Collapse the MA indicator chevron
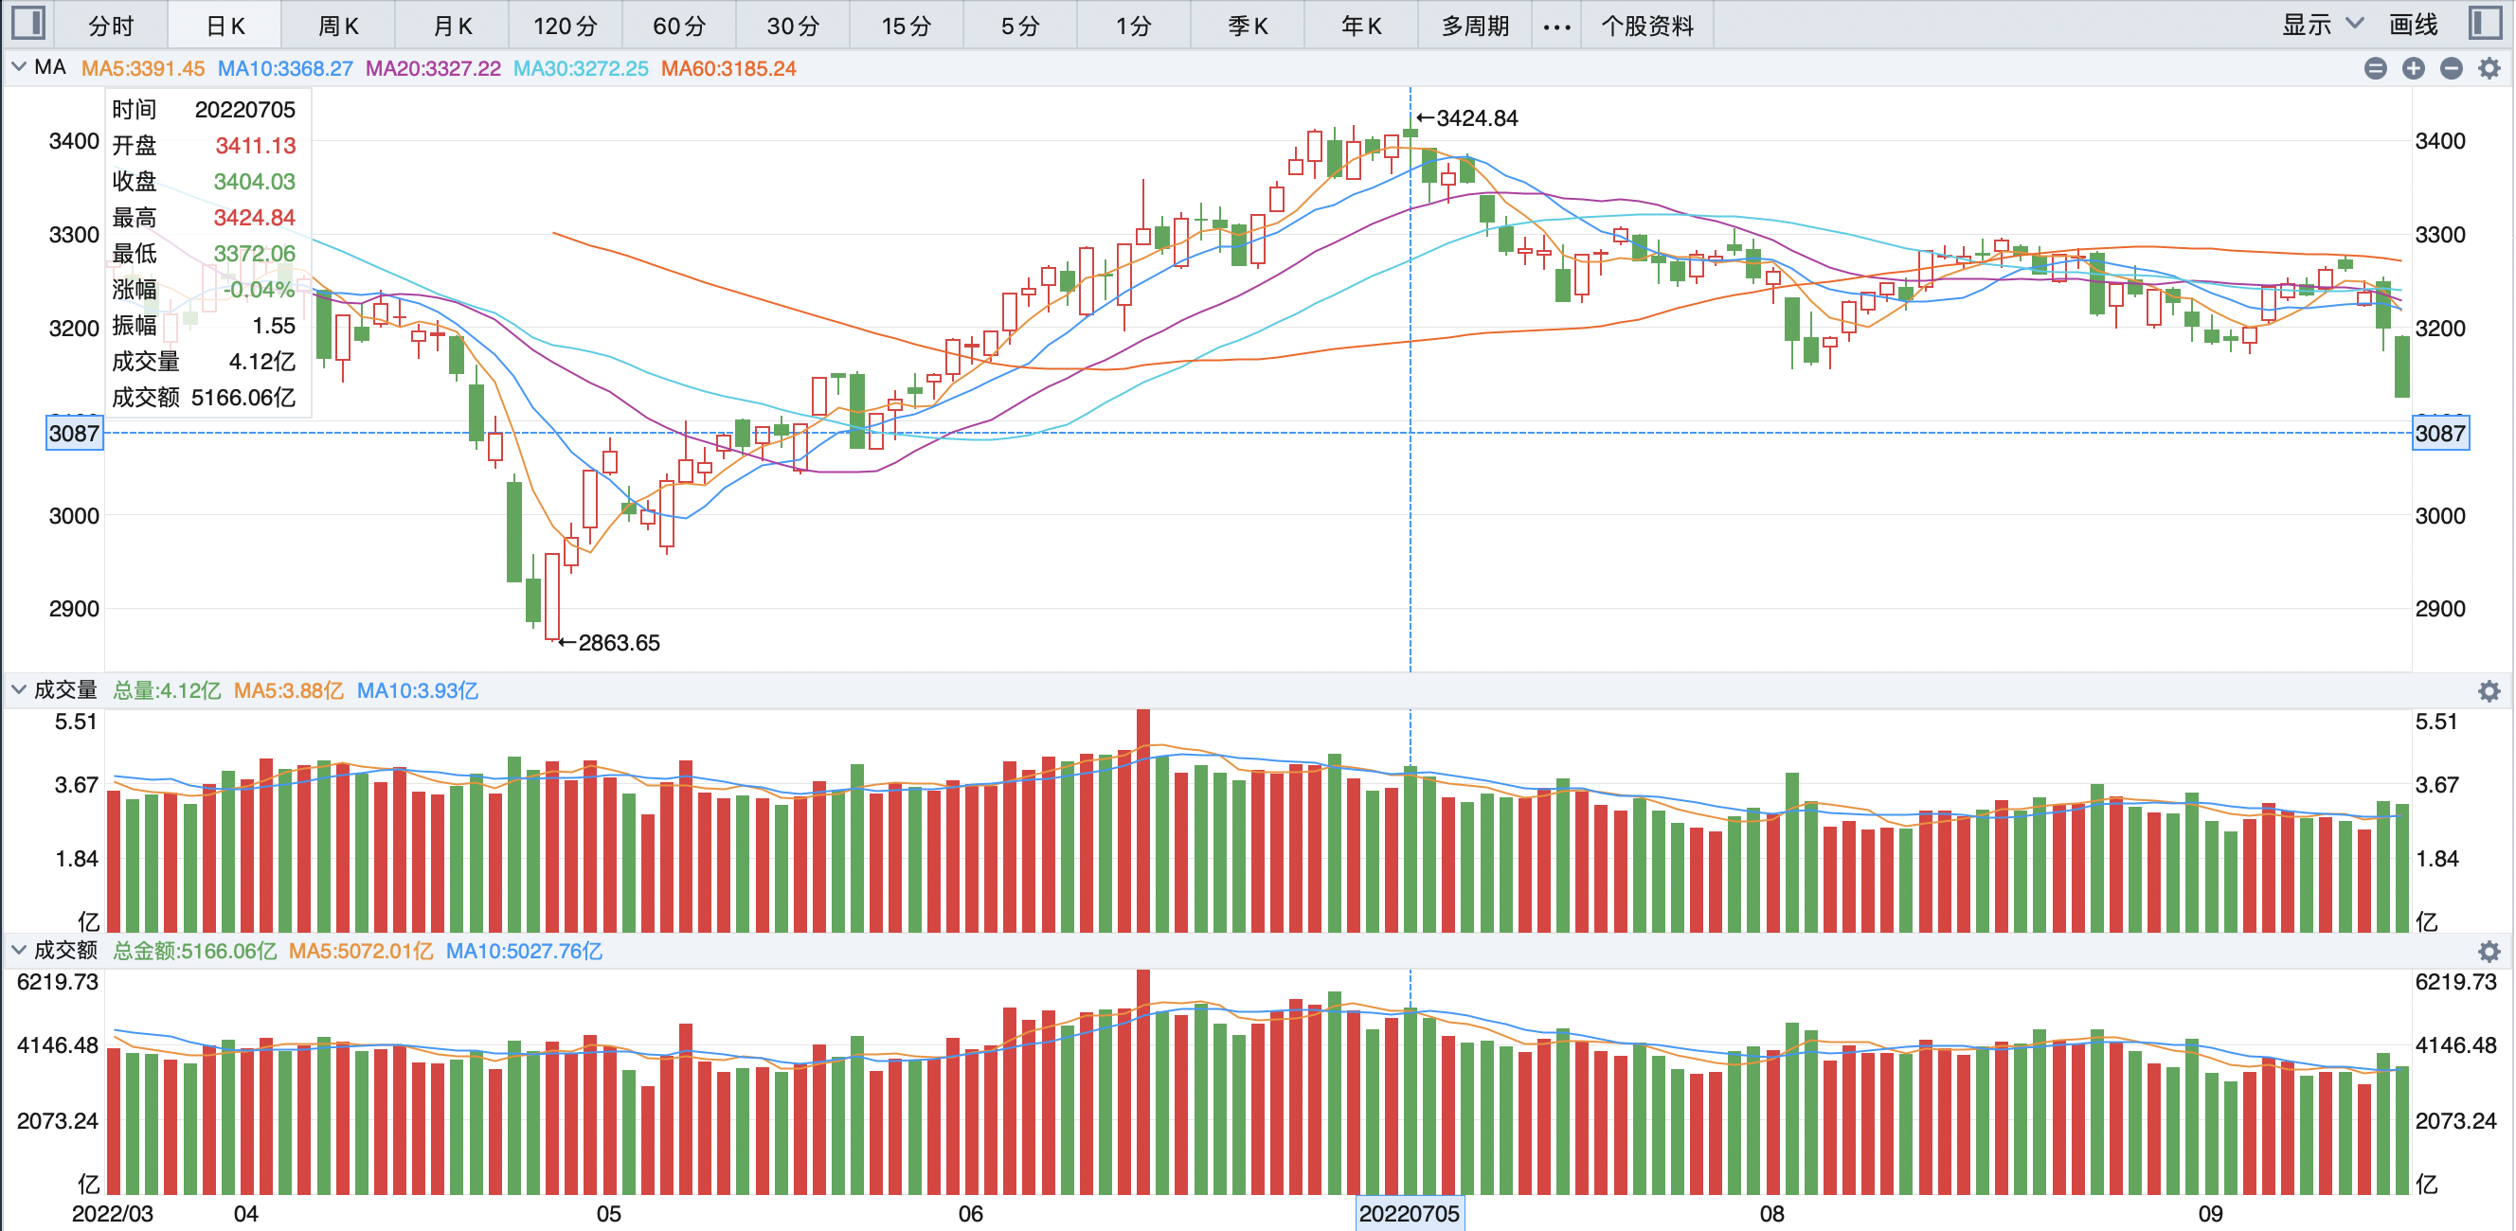Viewport: 2516px width, 1231px height. click(19, 67)
